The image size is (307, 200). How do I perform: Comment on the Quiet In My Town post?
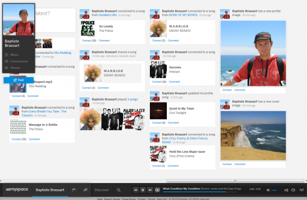[x=173, y=123]
